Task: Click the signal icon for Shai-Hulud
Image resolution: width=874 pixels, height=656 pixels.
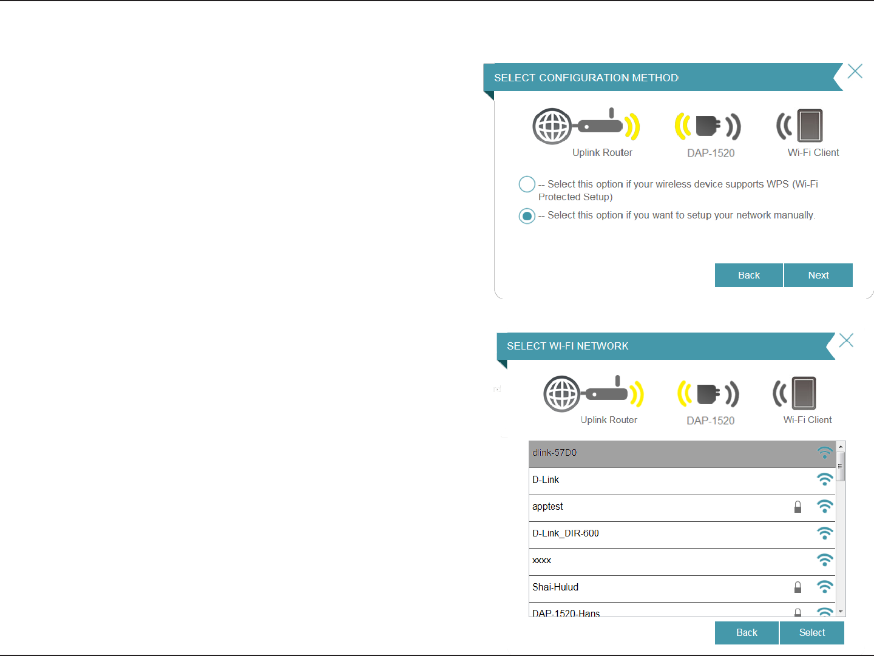Action: (825, 586)
